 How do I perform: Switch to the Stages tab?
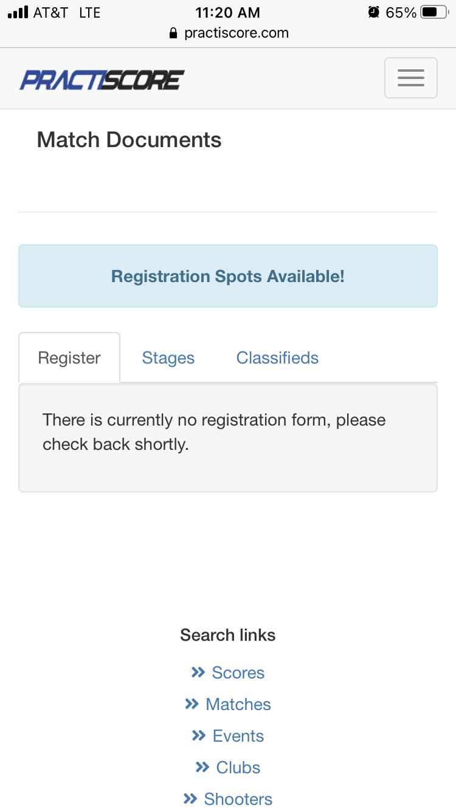coord(168,358)
